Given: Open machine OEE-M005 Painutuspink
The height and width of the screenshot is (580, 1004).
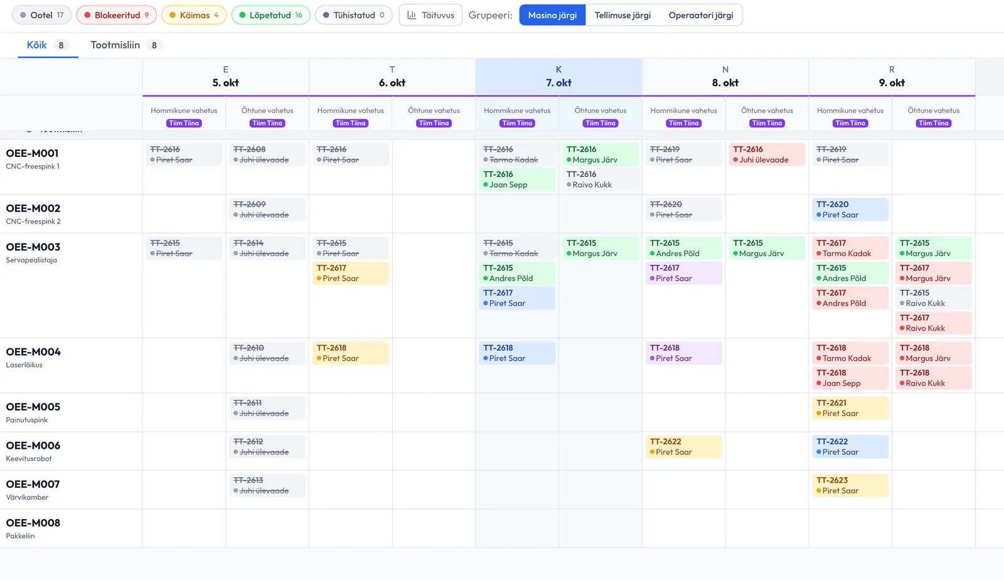Looking at the screenshot, I should coord(71,412).
